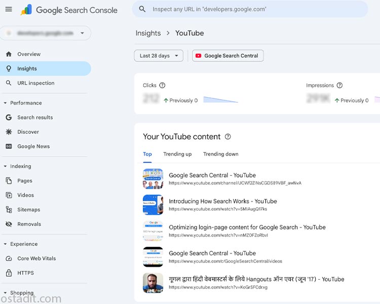This screenshot has height=304, width=380.
Task: Open HTTPS report in the sidebar
Action: click(45, 273)
